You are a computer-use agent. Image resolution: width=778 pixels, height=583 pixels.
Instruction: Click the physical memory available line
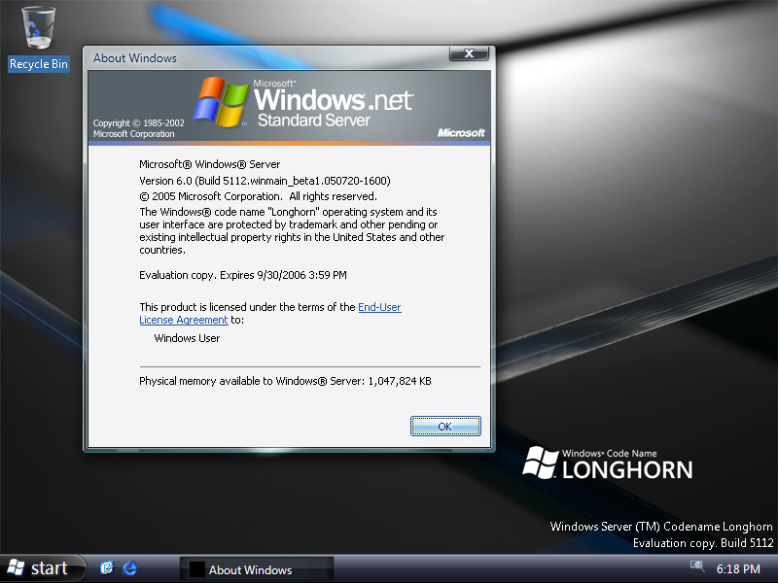(285, 381)
